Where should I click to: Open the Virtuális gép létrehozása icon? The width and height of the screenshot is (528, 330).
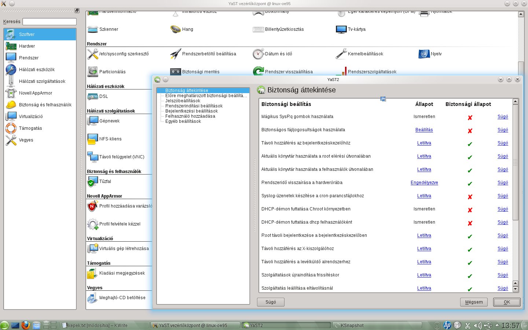[x=92, y=249]
